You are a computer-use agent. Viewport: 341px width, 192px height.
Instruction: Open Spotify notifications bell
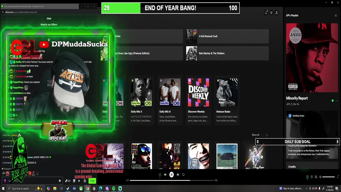[266, 13]
